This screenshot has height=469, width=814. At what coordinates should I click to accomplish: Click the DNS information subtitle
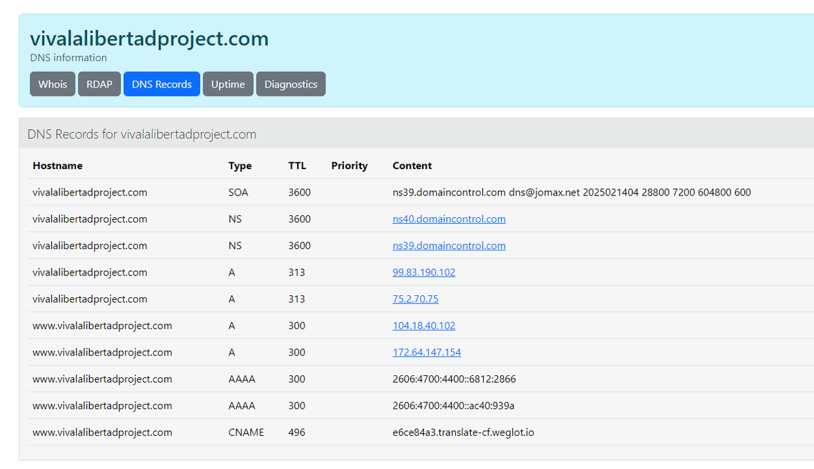tap(69, 58)
